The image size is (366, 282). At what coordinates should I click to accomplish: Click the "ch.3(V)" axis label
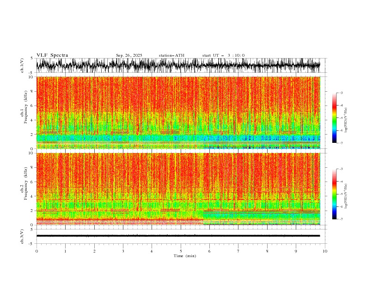22,236
